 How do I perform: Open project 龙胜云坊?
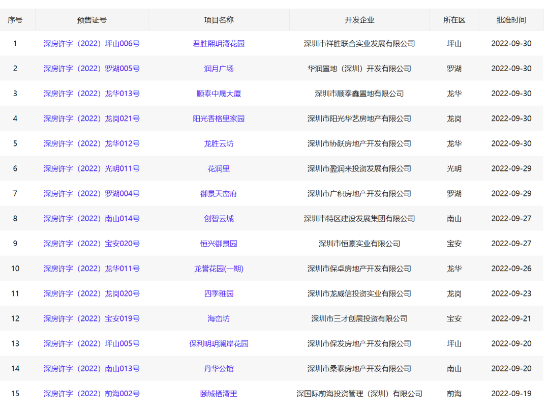219,143
